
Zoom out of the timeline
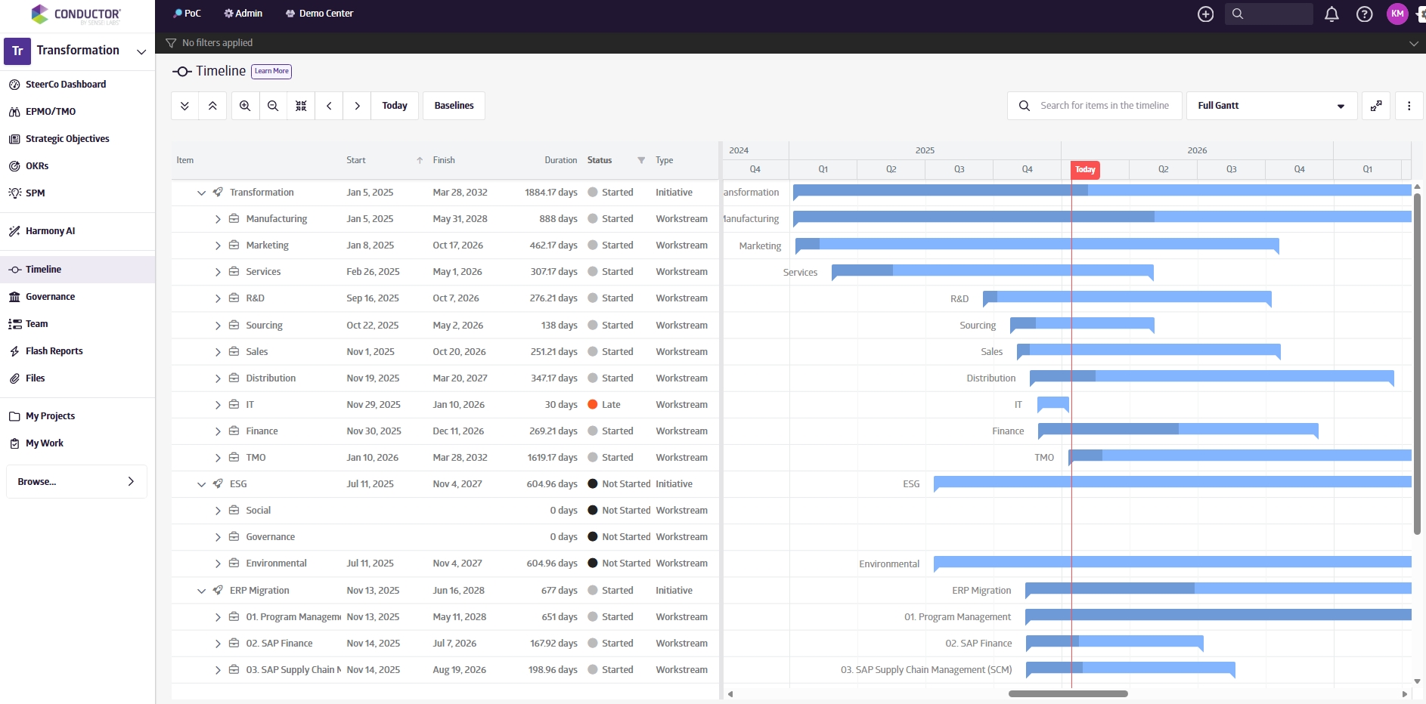(x=273, y=106)
